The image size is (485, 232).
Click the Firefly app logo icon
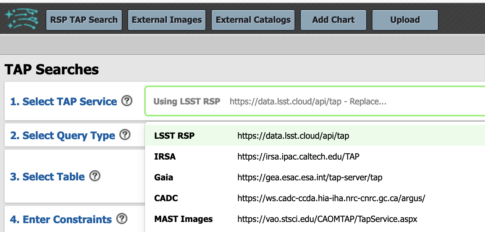pyautogui.click(x=22, y=20)
